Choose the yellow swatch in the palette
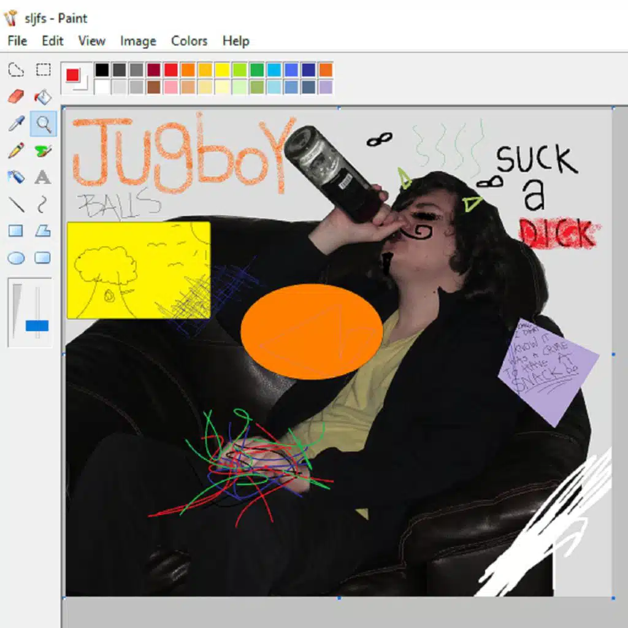This screenshot has height=628, width=628. tap(222, 70)
